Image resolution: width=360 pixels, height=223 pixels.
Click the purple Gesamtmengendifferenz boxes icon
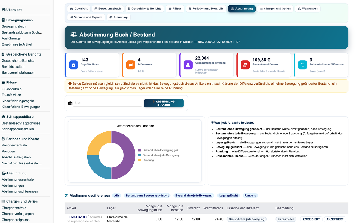pyautogui.click(x=188, y=65)
